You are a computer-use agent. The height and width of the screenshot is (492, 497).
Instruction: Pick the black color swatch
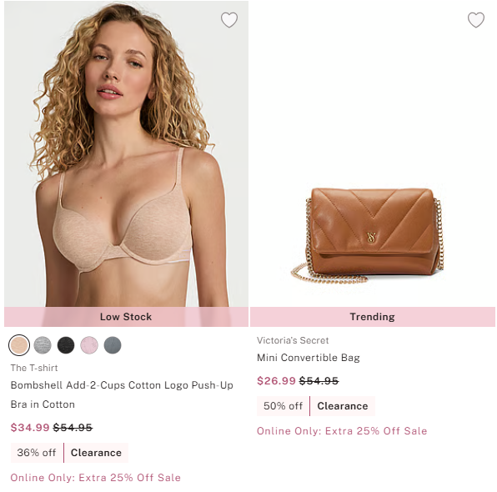point(66,345)
